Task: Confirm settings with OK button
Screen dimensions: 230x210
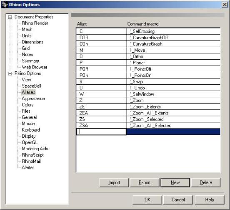Action: tap(147, 200)
